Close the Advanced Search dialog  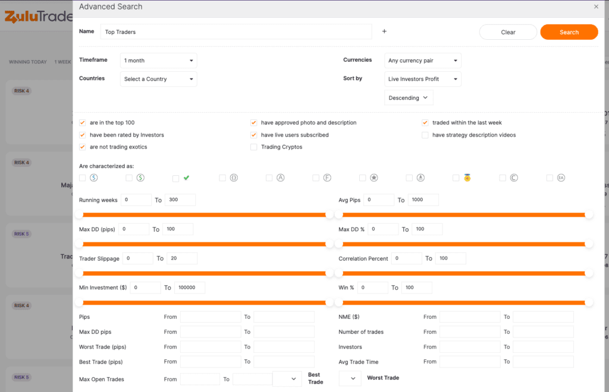click(x=596, y=7)
